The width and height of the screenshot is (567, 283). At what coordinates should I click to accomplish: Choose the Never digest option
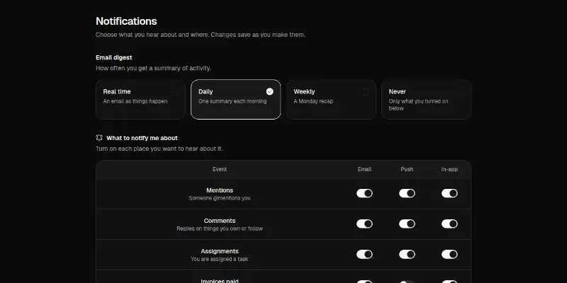point(426,99)
